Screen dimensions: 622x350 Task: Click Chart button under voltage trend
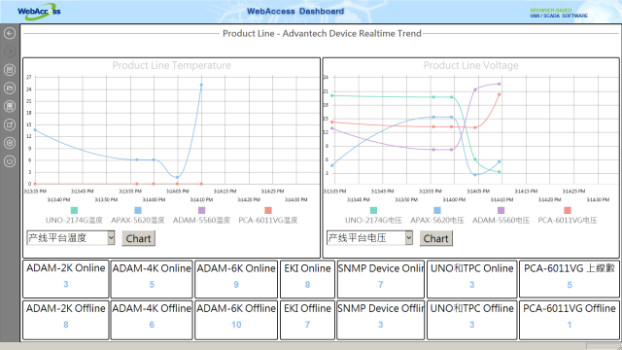tap(436, 238)
